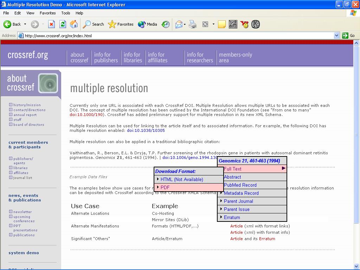Screen dimensions: 360x270
Task: Refresh the page with the Refresh icon
Action: point(63,24)
